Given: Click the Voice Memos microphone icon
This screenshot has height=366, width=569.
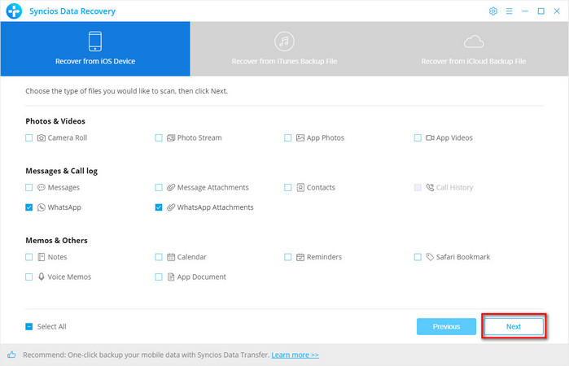Looking at the screenshot, I should pos(42,277).
